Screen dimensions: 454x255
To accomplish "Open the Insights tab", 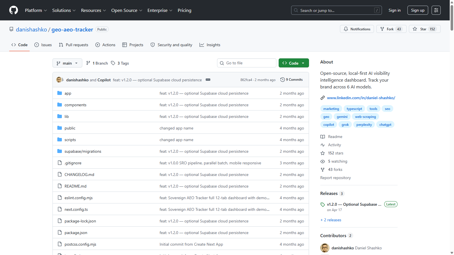I will pos(210,45).
